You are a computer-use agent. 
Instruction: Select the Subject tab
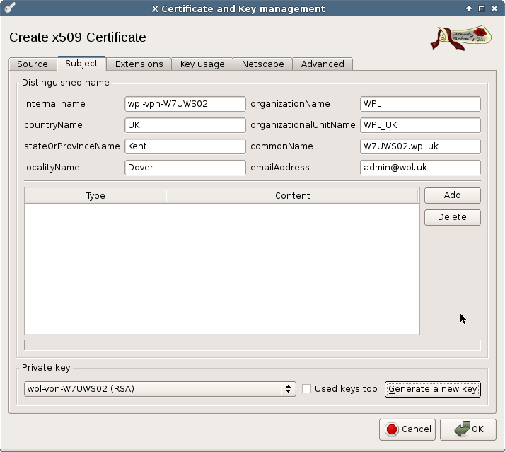click(x=81, y=64)
